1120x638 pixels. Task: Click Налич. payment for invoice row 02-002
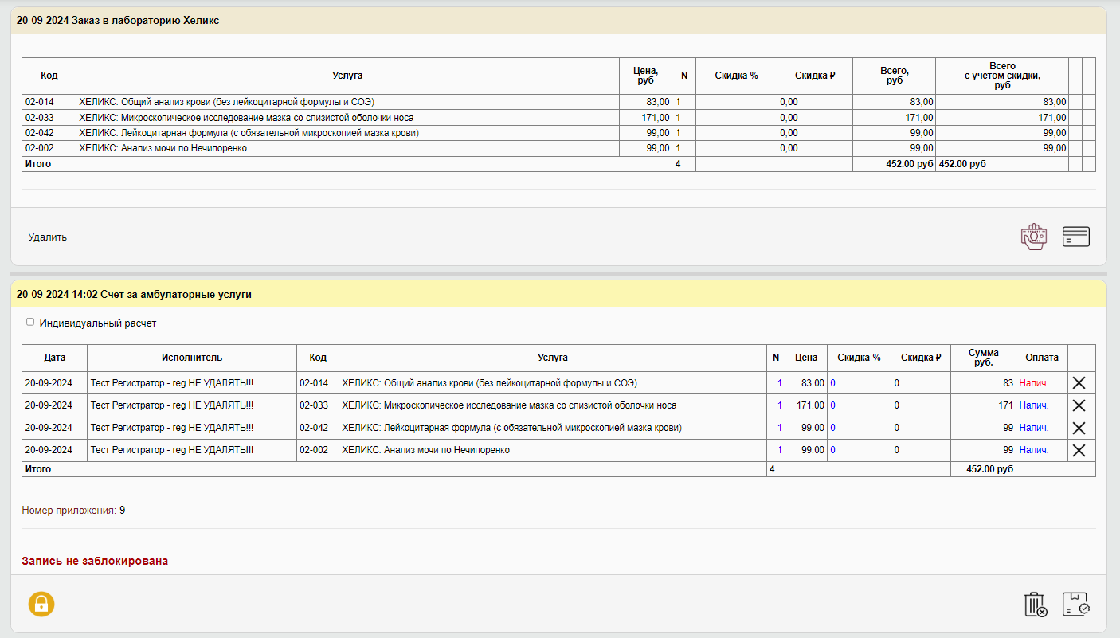[1034, 450]
